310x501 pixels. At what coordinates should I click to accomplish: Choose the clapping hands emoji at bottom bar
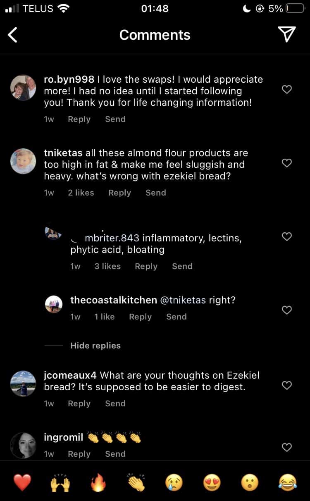click(136, 482)
